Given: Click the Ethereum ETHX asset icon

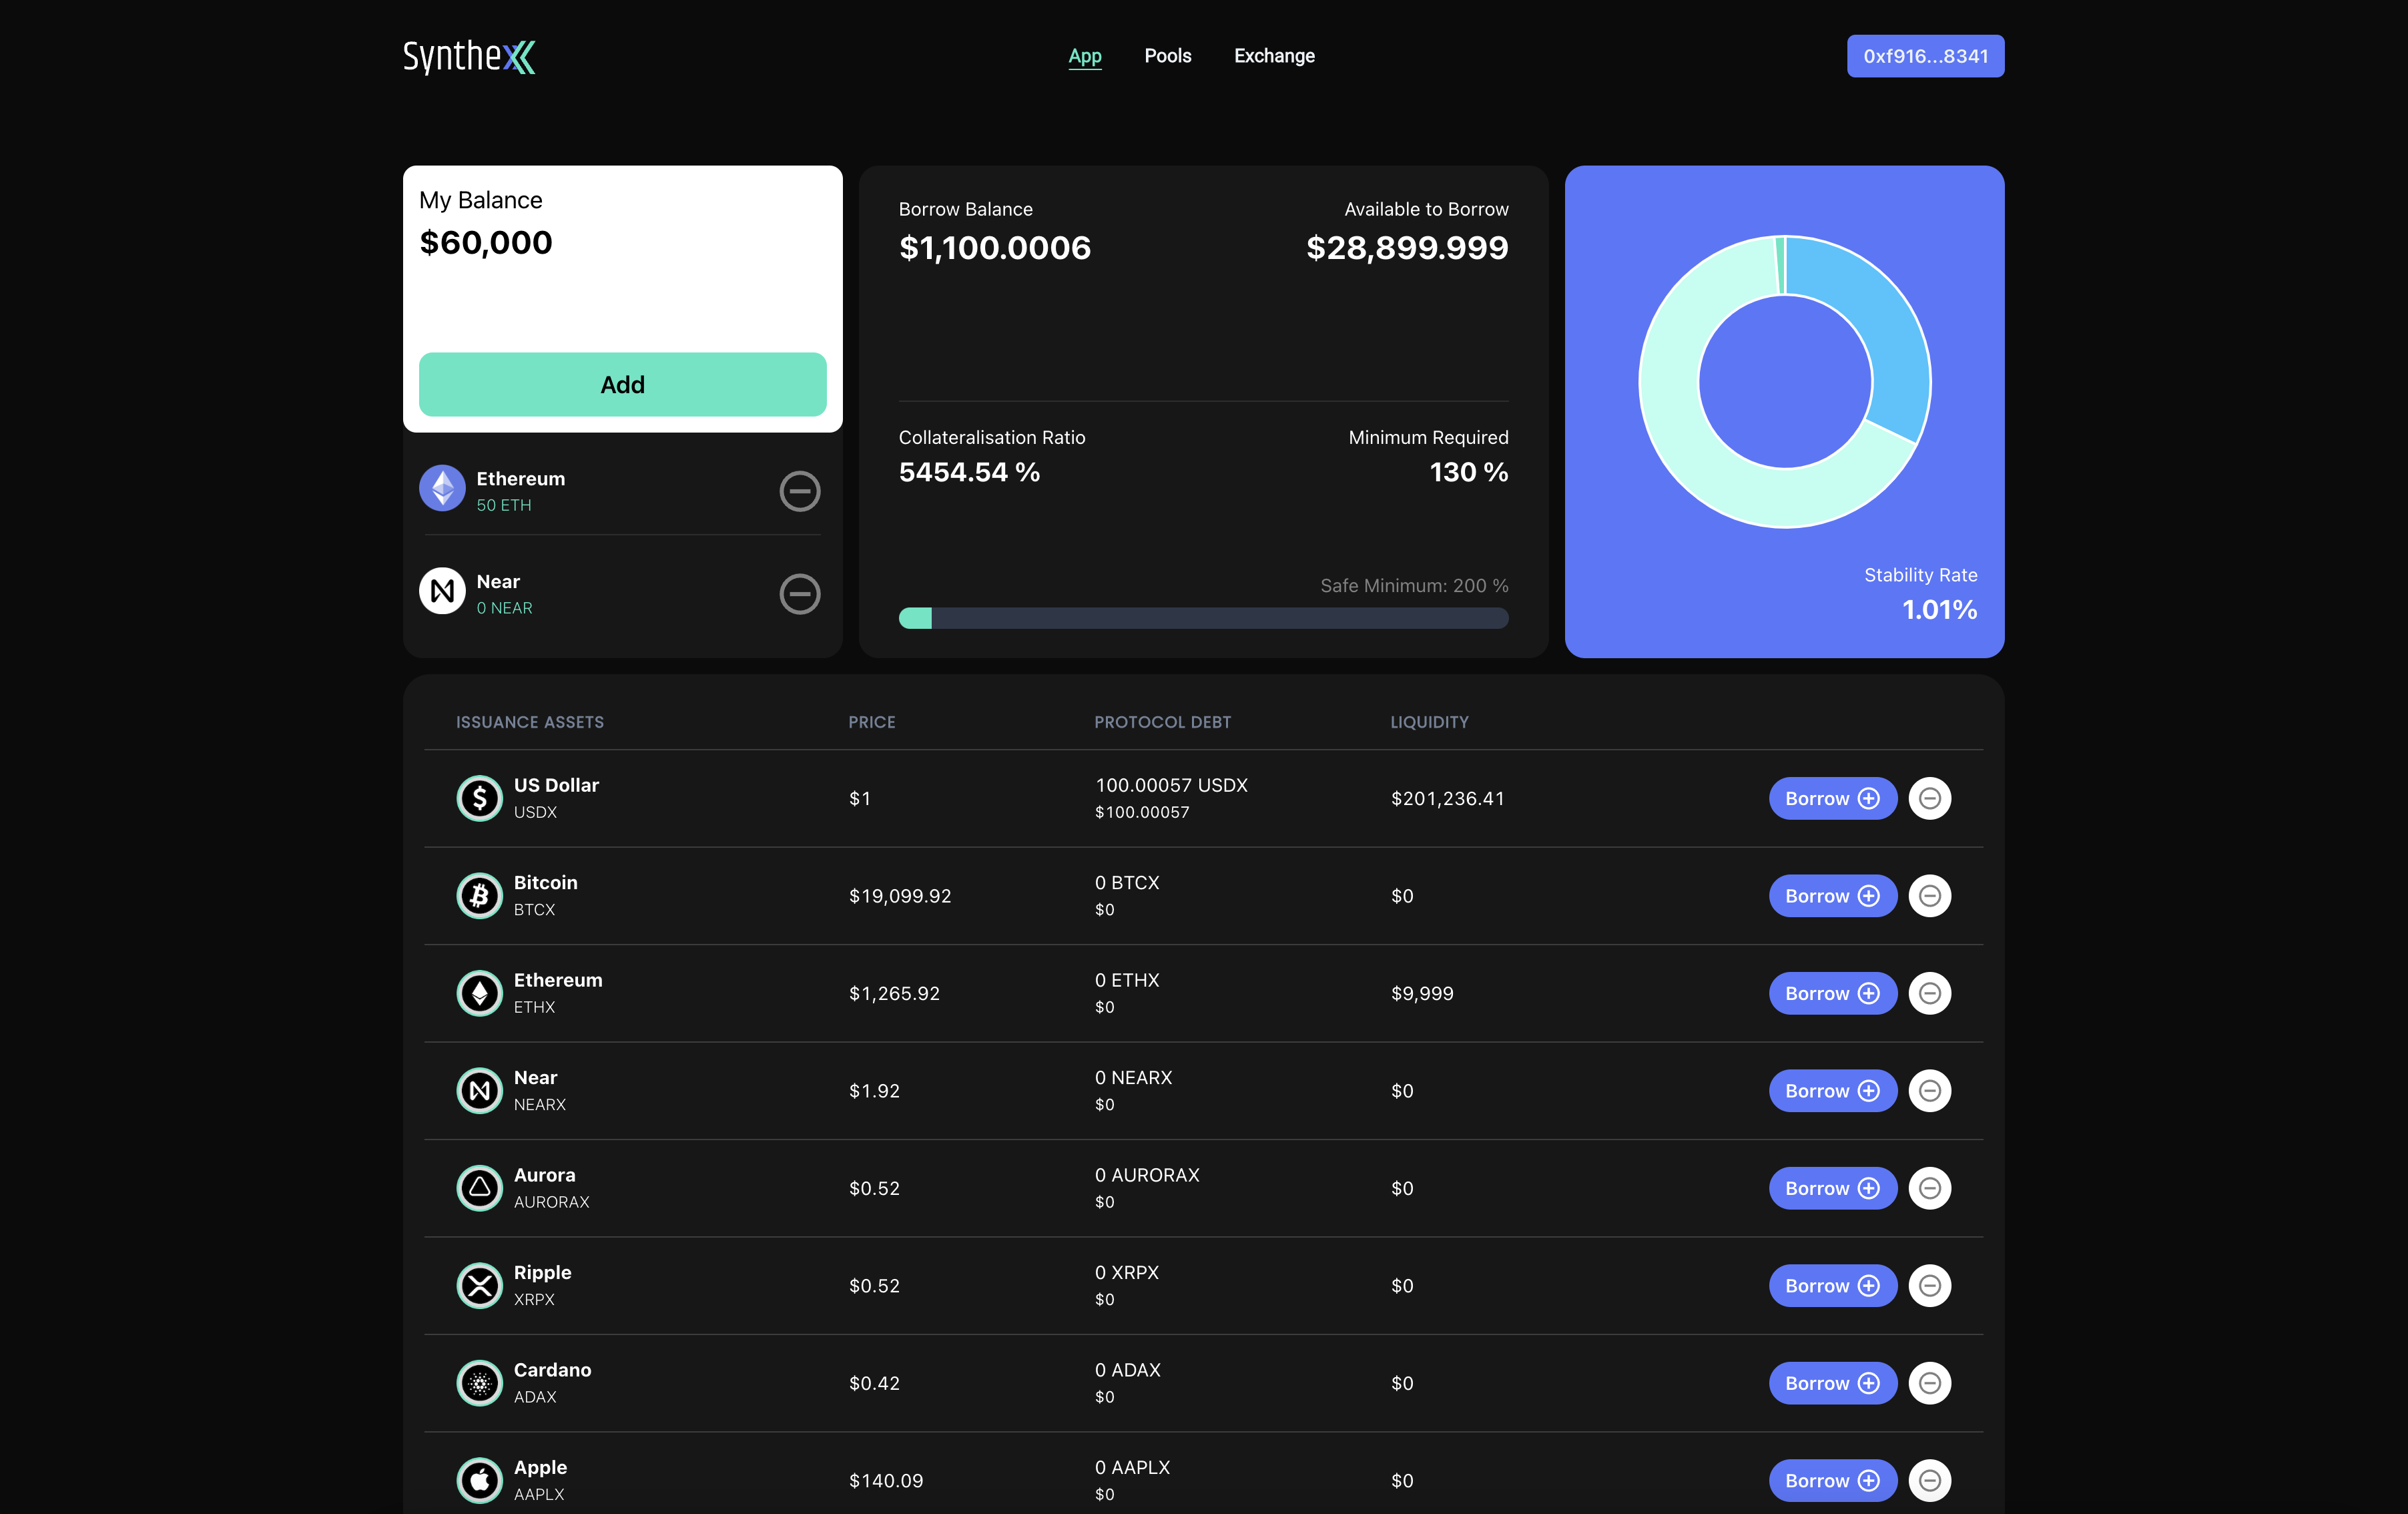Looking at the screenshot, I should click(479, 993).
